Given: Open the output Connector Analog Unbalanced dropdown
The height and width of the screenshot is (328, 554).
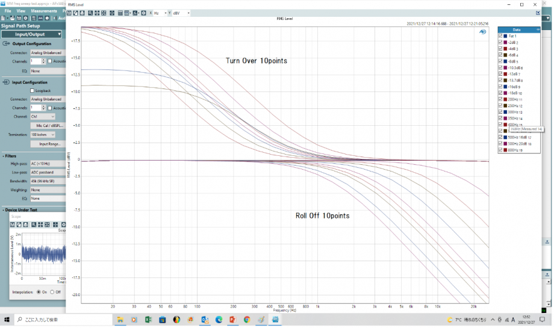Looking at the screenshot, I should [x=48, y=52].
